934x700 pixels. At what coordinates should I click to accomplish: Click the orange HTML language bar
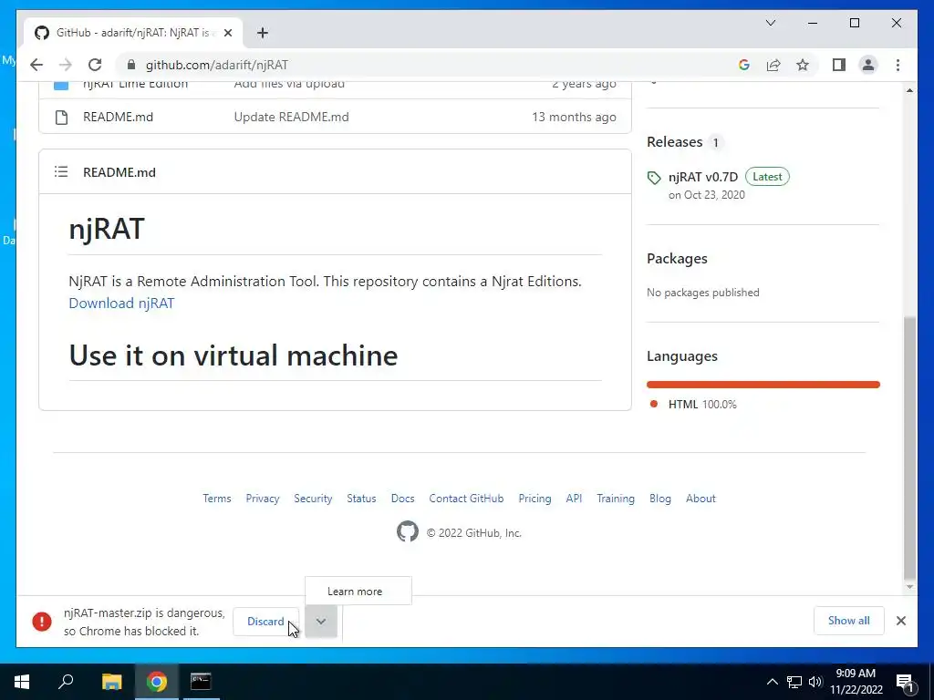(x=763, y=385)
